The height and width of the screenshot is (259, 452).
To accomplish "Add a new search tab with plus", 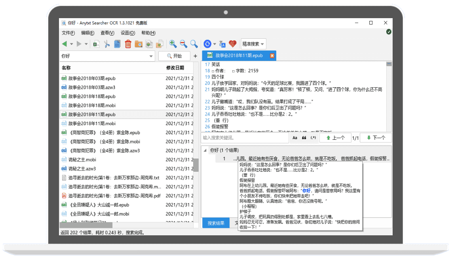I will point(196,56).
